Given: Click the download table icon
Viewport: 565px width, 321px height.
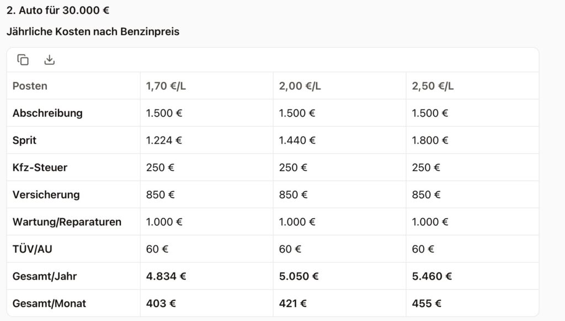Looking at the screenshot, I should 50,60.
